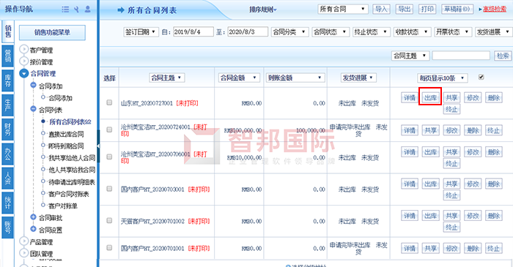
Task: Open 所有合同列表 in tree
Action: tap(70, 121)
